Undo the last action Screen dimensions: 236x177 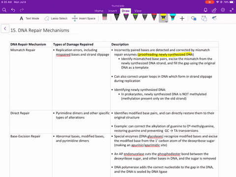(x=13, y=10)
